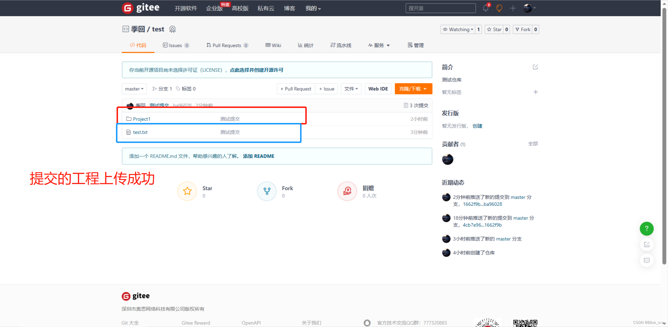Click the plus icon beside 暂无标签
This screenshot has width=668, height=327.
(x=536, y=92)
